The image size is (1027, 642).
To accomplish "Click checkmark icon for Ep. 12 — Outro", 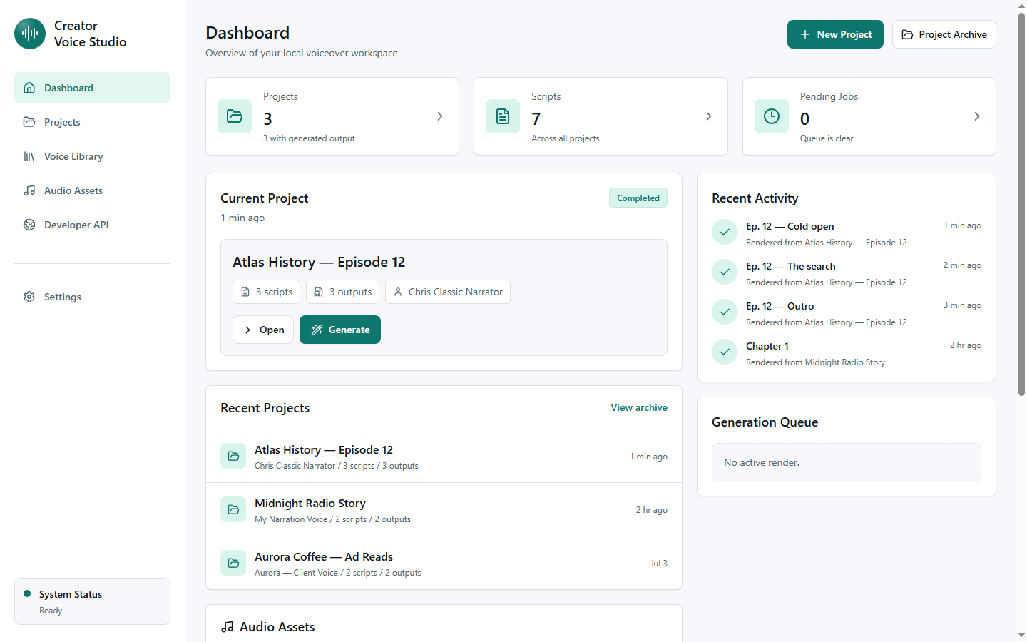I will [725, 312].
